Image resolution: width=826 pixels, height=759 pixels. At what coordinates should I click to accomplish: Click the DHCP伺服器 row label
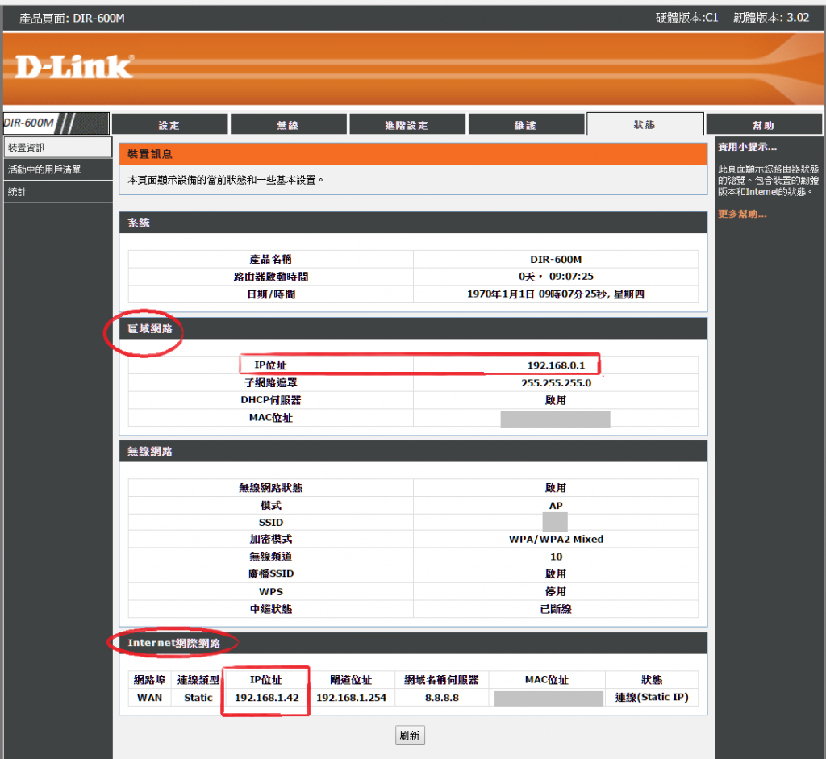coord(271,400)
